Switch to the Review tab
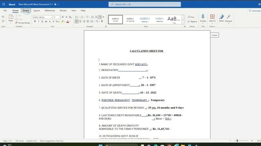The width and height of the screenshot is (261, 146). [x=63, y=11]
